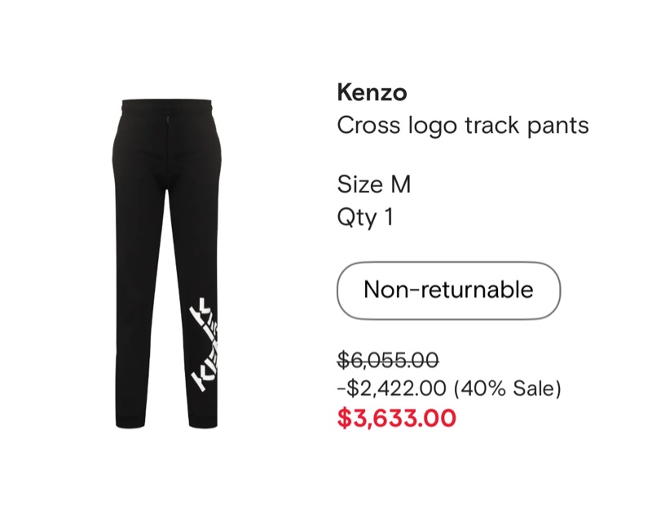Click the crossed-out $6,055.00 original price
This screenshot has width=652, height=515.
pyautogui.click(x=388, y=360)
